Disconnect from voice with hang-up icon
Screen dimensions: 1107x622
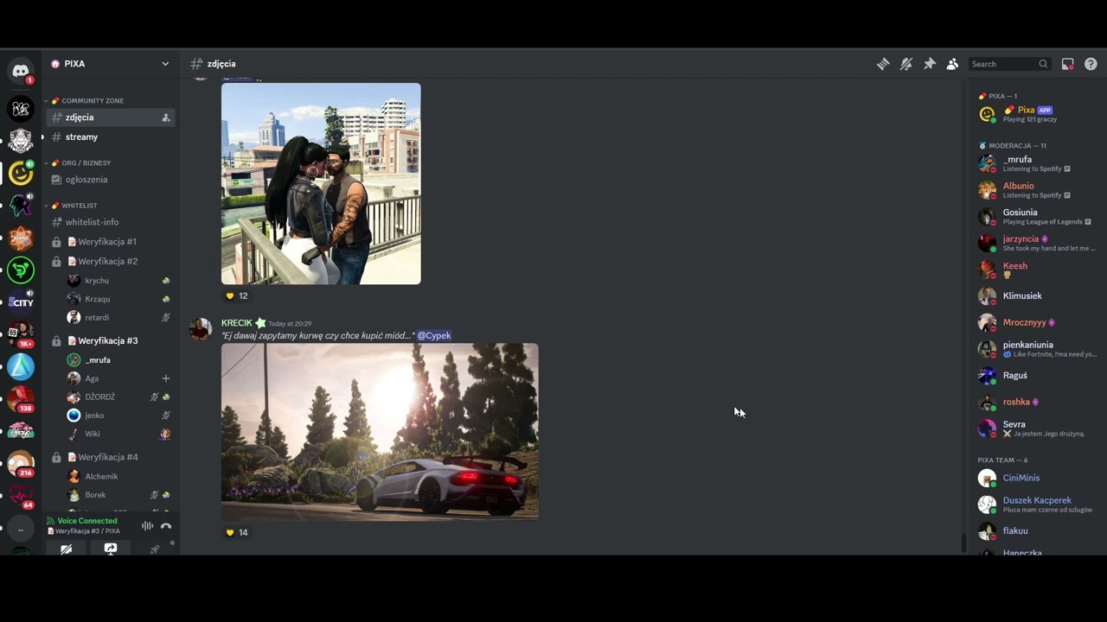pos(166,525)
